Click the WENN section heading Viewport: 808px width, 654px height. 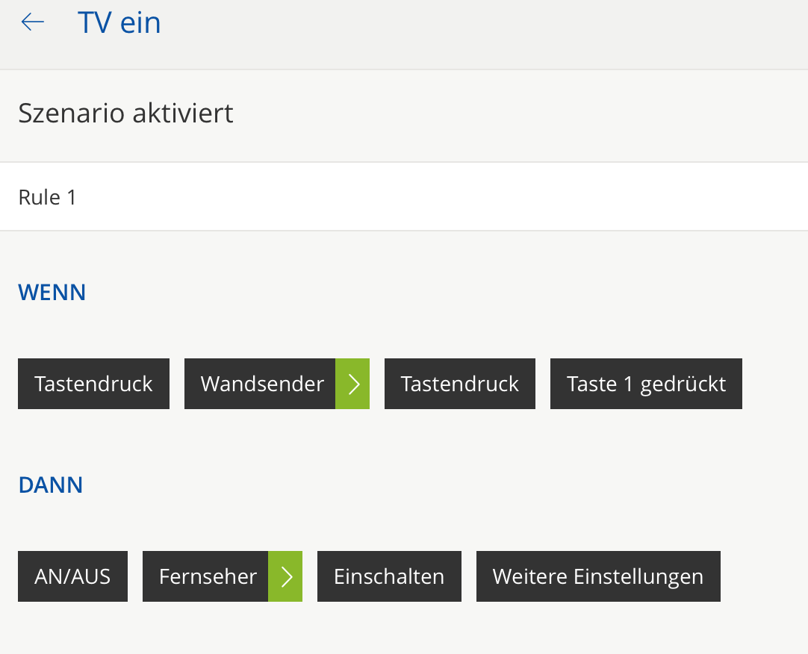pyautogui.click(x=52, y=293)
